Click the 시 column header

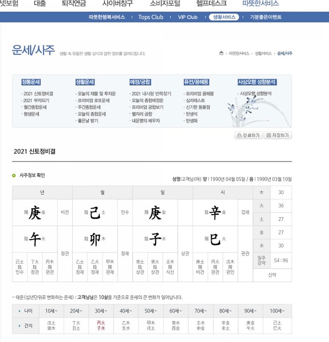tap(223, 192)
